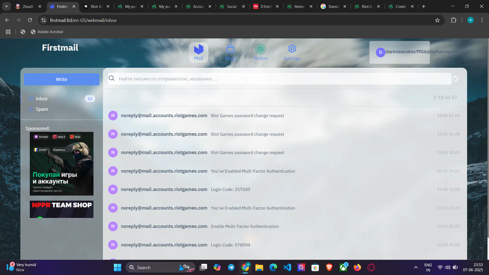Bookmark this page with star icon

point(437,20)
